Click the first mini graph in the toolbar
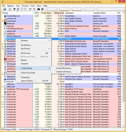 pos(52,9)
